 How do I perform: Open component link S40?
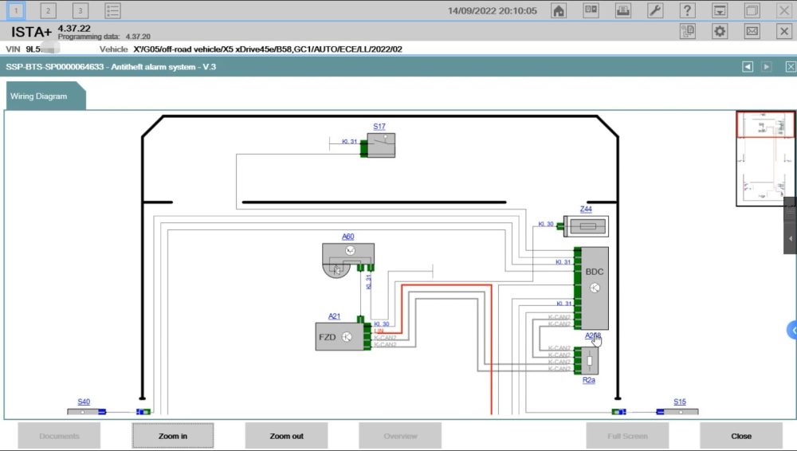(x=84, y=402)
